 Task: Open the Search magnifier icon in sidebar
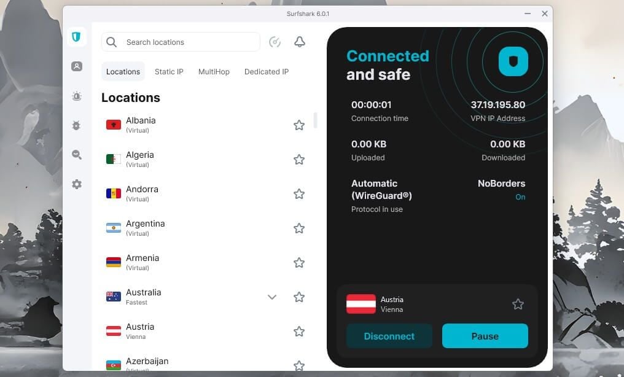[77, 155]
